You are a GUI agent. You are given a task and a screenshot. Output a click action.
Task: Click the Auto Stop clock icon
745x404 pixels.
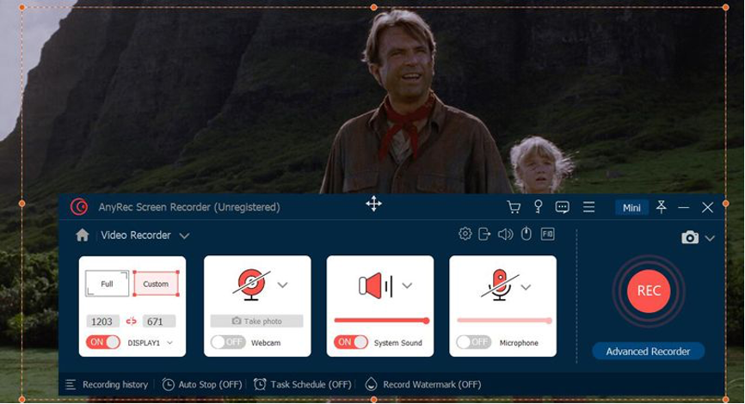(169, 384)
